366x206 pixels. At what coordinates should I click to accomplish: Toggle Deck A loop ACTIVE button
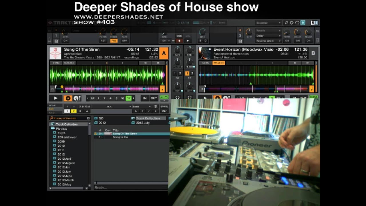click(164, 97)
